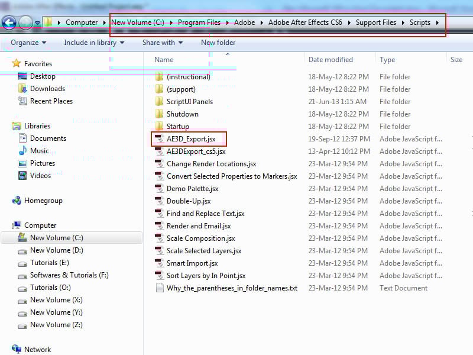Click the Pictures library icon

[22, 163]
